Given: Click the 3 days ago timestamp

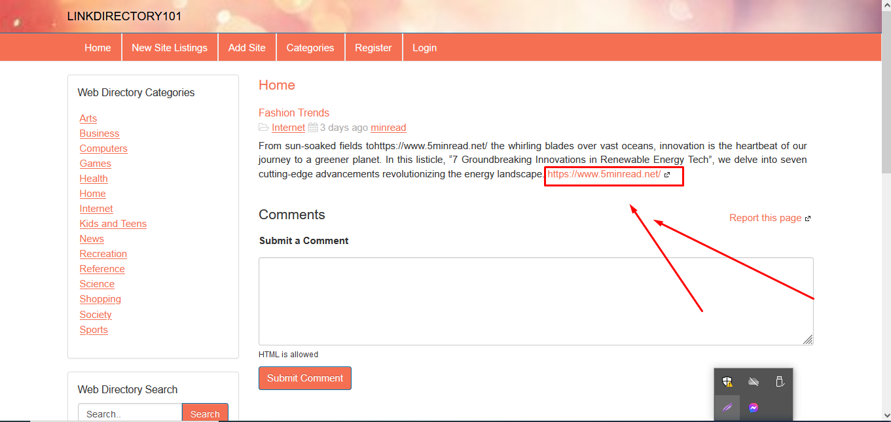Looking at the screenshot, I should 344,128.
